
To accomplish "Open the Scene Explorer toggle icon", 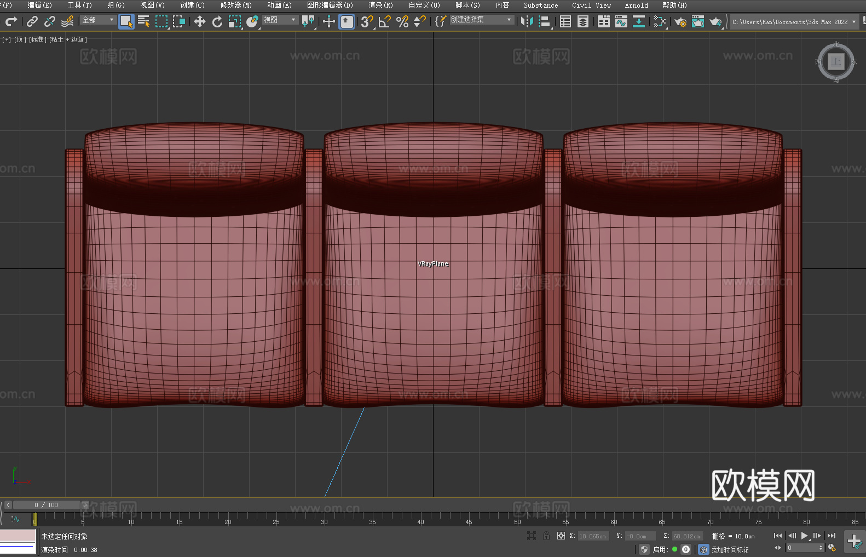I will [565, 21].
